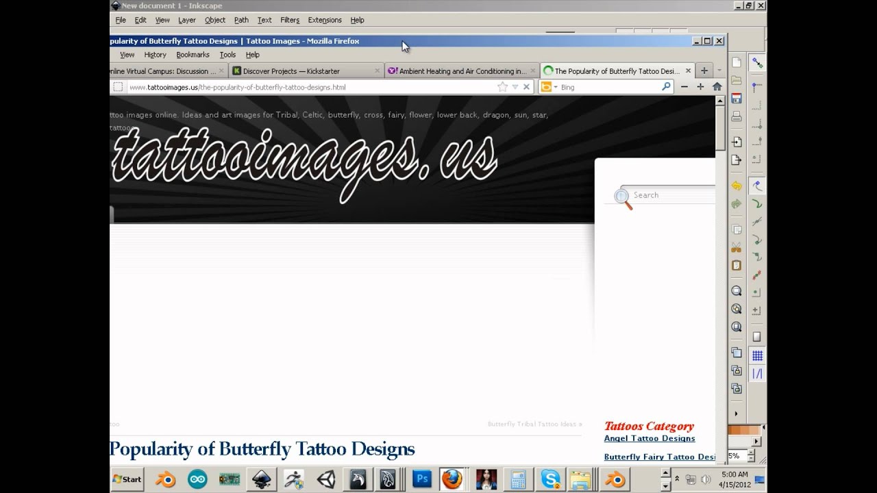The height and width of the screenshot is (493, 877).
Task: Toggle snap to page border
Action: coord(757,337)
